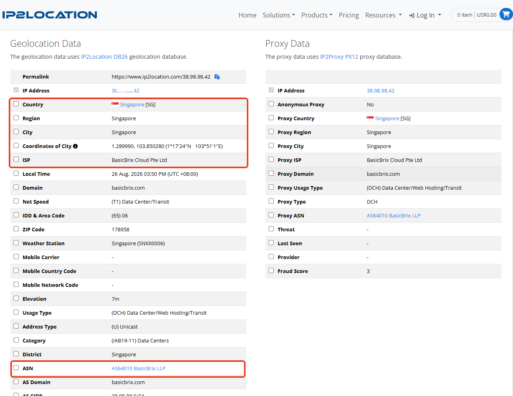Screen dimensions: 513x396
Task: Click the Singapore flag in Proxy Country row
Action: click(x=370, y=118)
